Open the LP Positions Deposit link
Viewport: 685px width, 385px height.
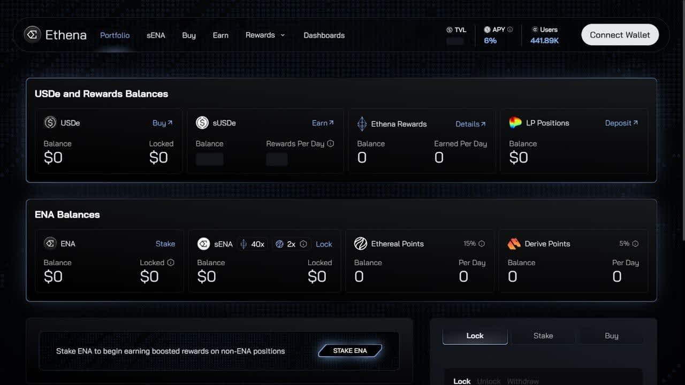621,123
